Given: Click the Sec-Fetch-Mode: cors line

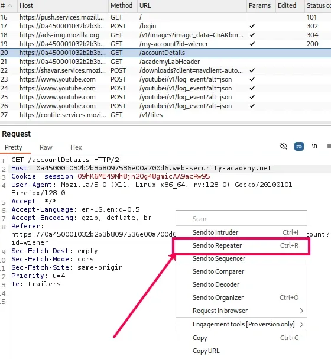Looking at the screenshot, I should [x=53, y=259].
